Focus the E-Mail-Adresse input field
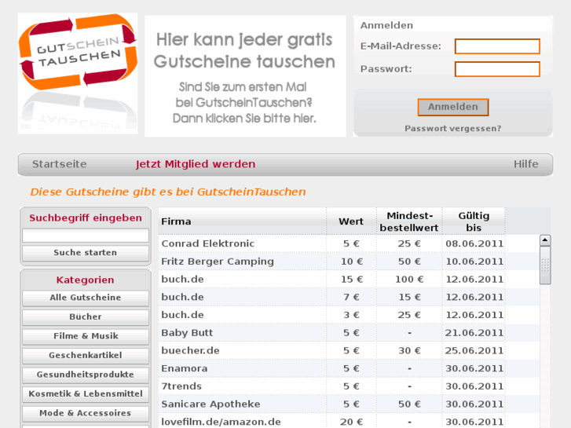This screenshot has height=428, width=571. pos(497,46)
